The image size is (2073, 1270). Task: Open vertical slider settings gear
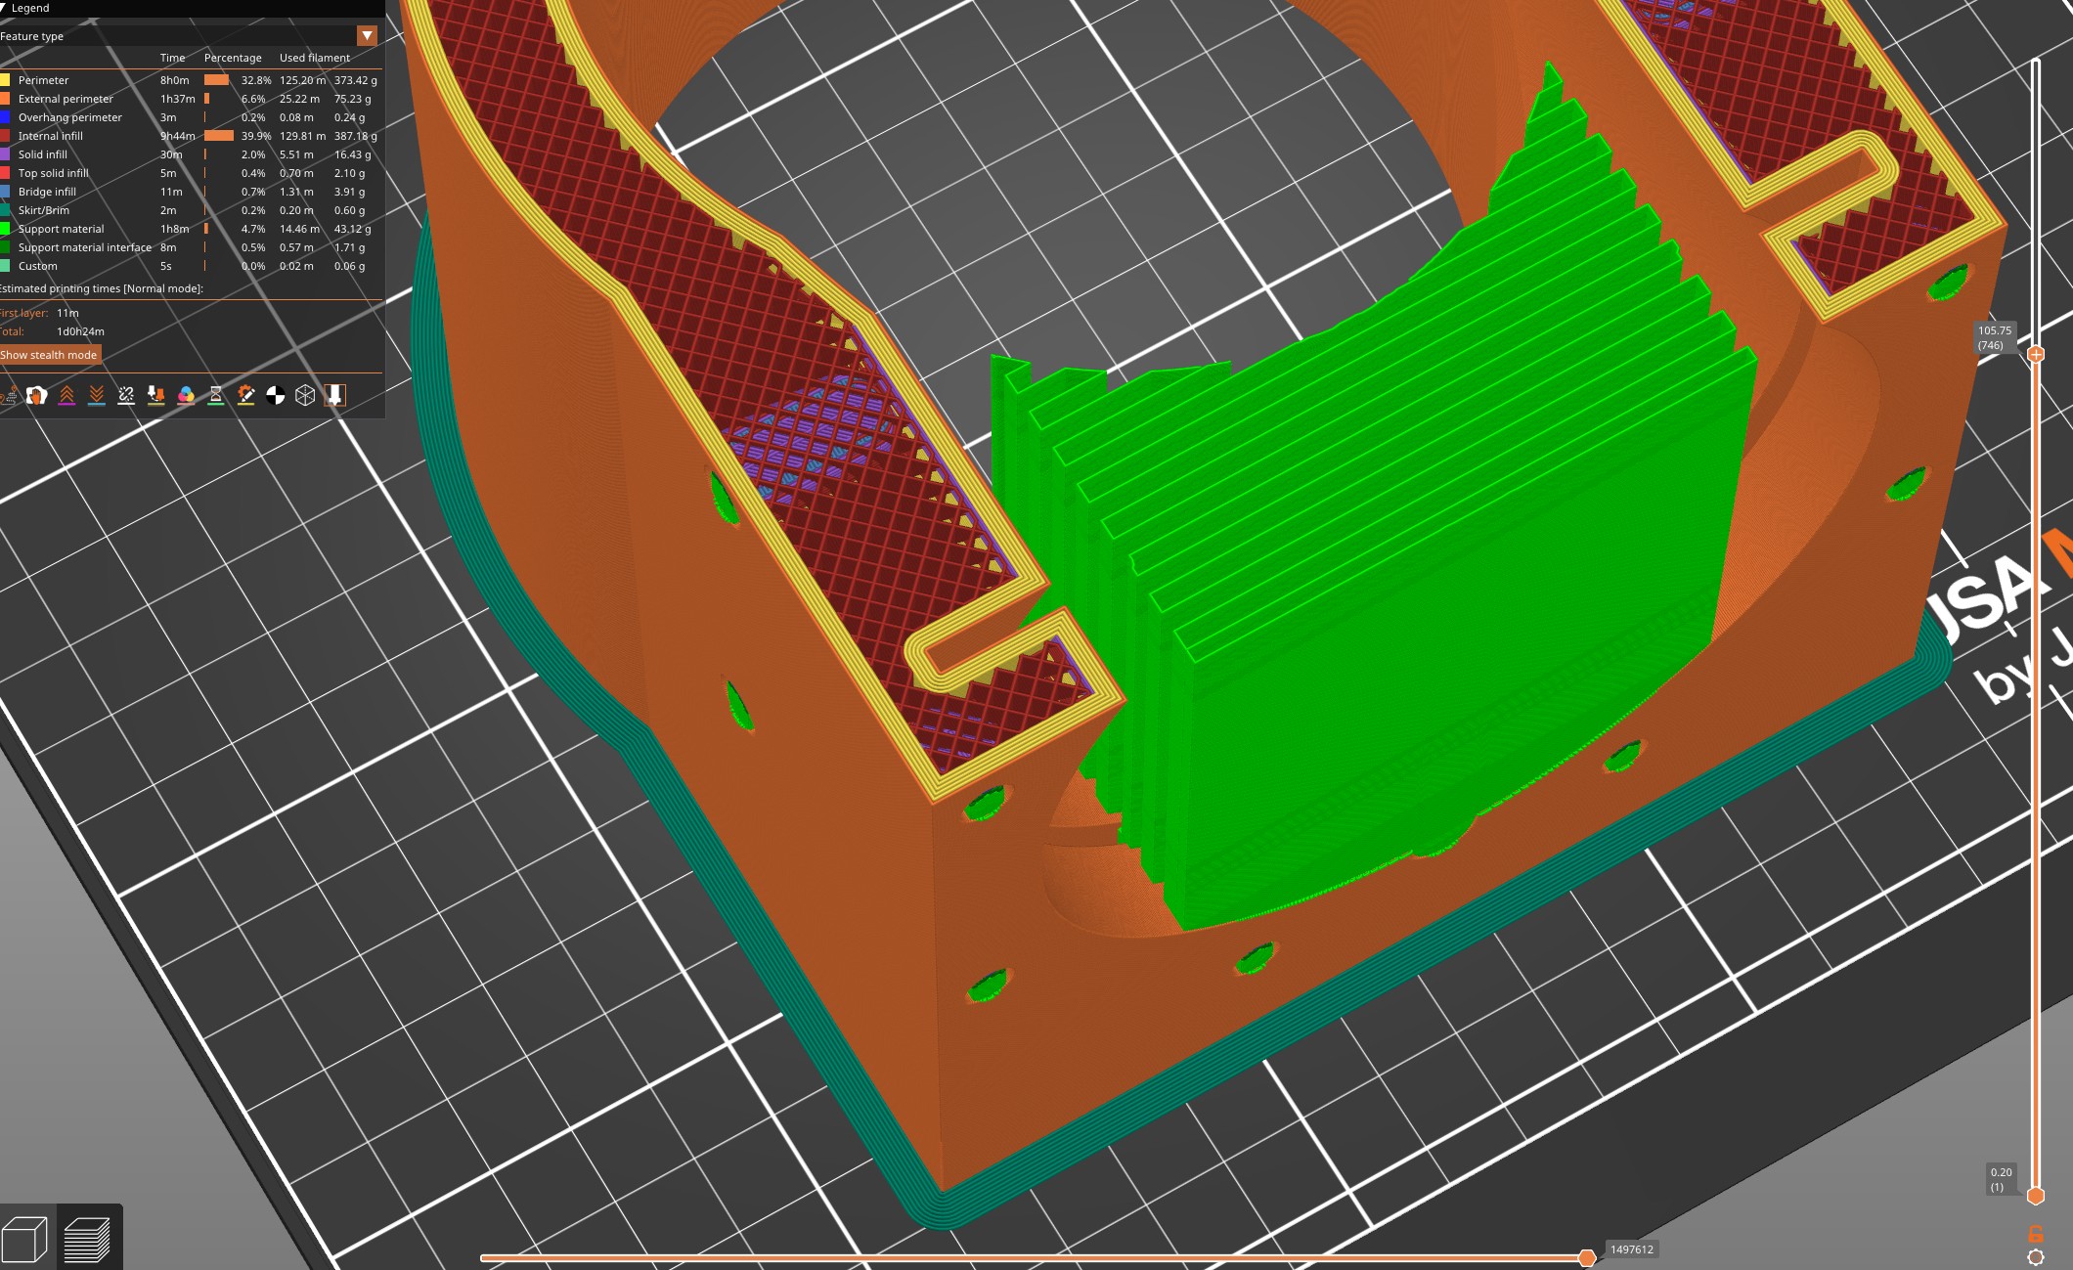coord(2036,1257)
